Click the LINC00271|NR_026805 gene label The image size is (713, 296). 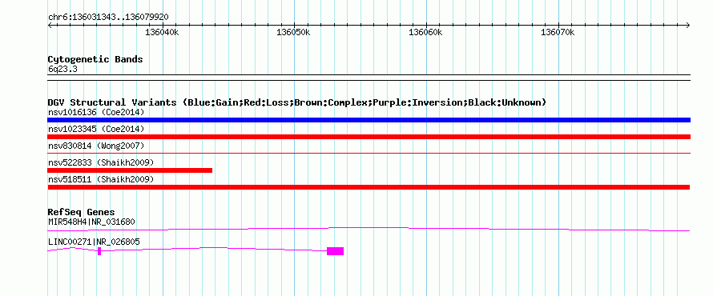pos(94,242)
